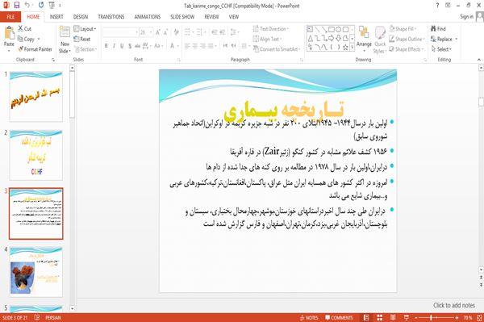Start slideshow from quick access toolbar

(52, 6)
